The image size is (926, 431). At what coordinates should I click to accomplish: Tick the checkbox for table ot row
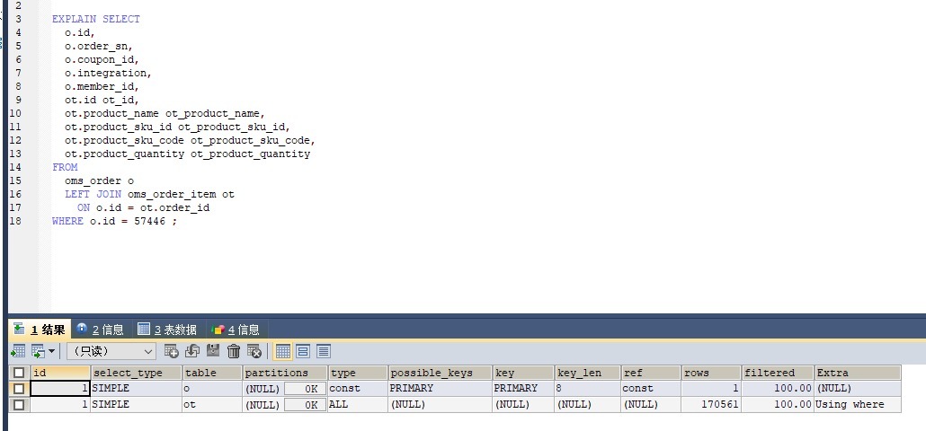tap(19, 405)
